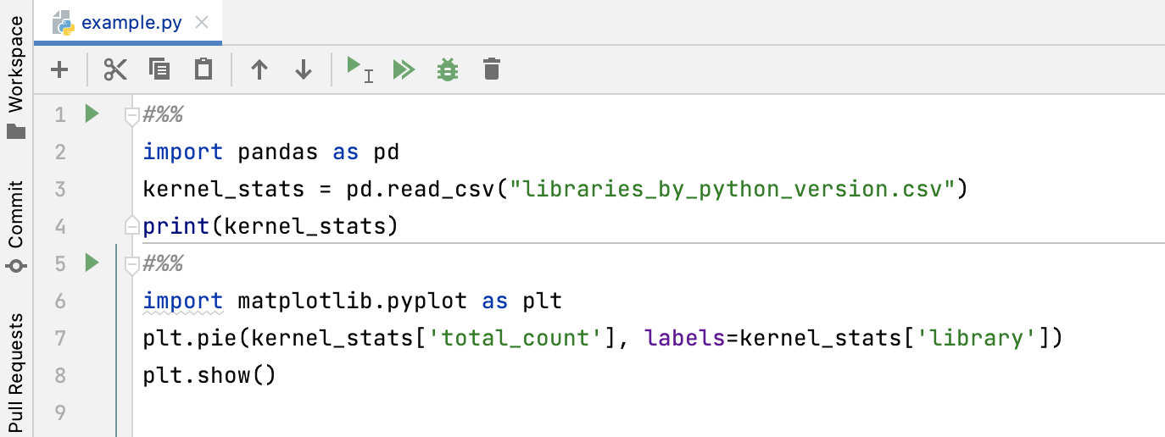Place cursor on 'import pandas as pd'
The height and width of the screenshot is (437, 1165).
click(x=271, y=152)
